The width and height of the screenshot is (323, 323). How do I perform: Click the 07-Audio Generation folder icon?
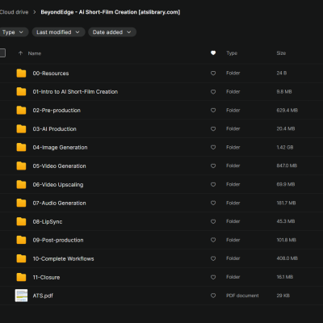click(x=21, y=203)
